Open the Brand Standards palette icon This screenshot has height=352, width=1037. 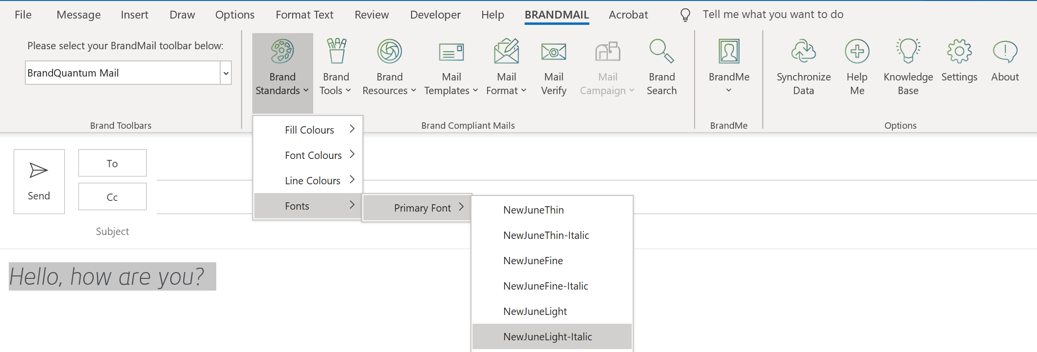[283, 51]
